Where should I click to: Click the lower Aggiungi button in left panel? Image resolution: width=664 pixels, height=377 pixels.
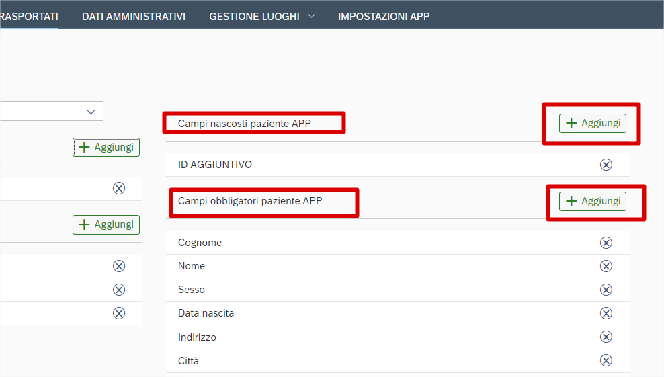106,224
